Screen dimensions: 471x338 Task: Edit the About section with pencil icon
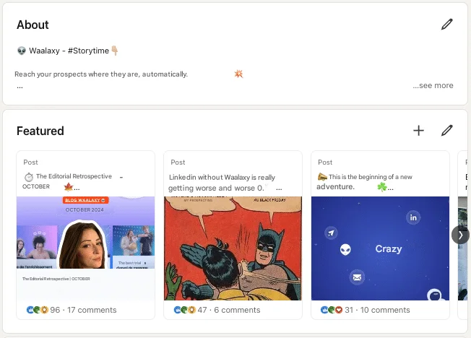click(446, 25)
